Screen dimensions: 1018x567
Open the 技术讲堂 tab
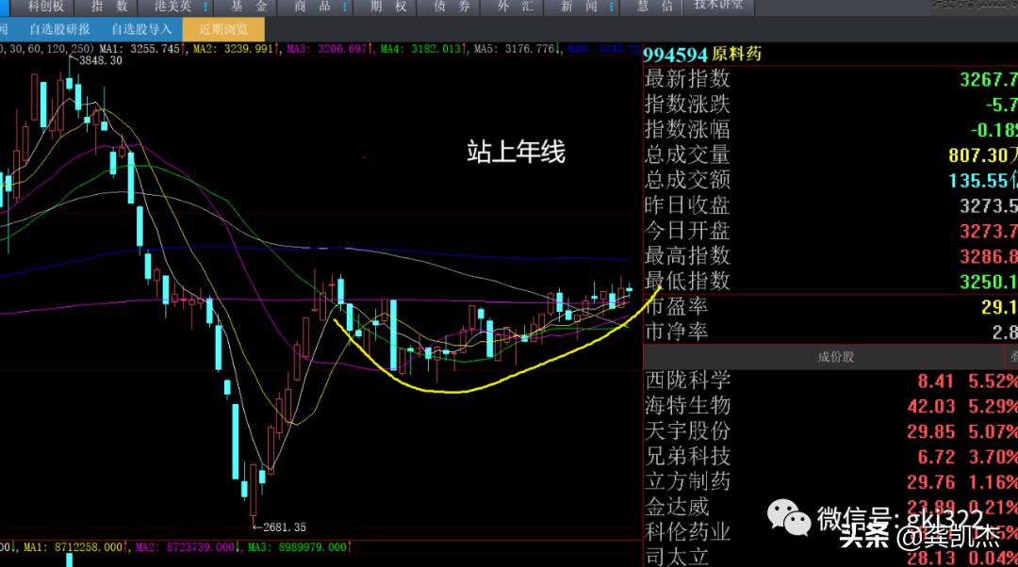(x=718, y=6)
